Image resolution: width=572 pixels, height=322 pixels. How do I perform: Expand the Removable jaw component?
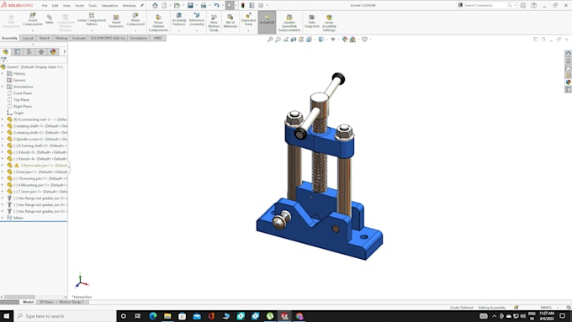(x=3, y=166)
